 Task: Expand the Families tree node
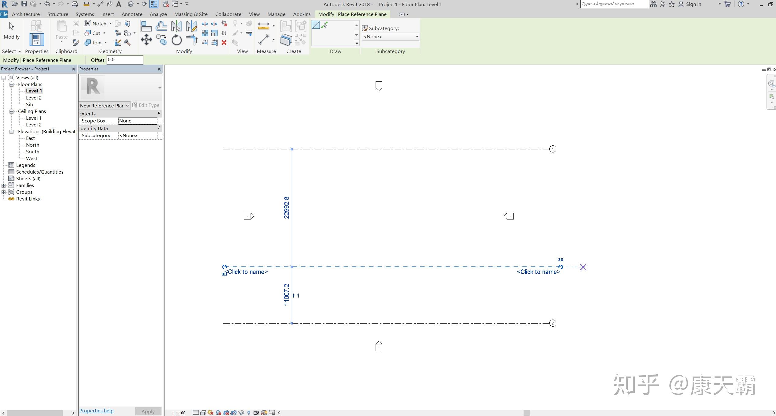[4, 186]
